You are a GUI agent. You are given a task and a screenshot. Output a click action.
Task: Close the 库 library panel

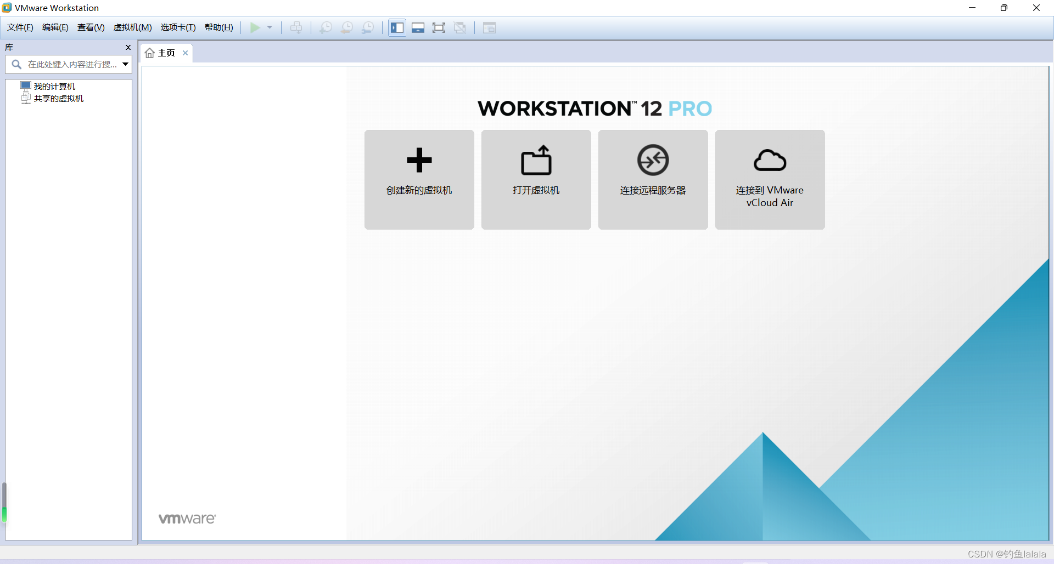click(x=128, y=48)
